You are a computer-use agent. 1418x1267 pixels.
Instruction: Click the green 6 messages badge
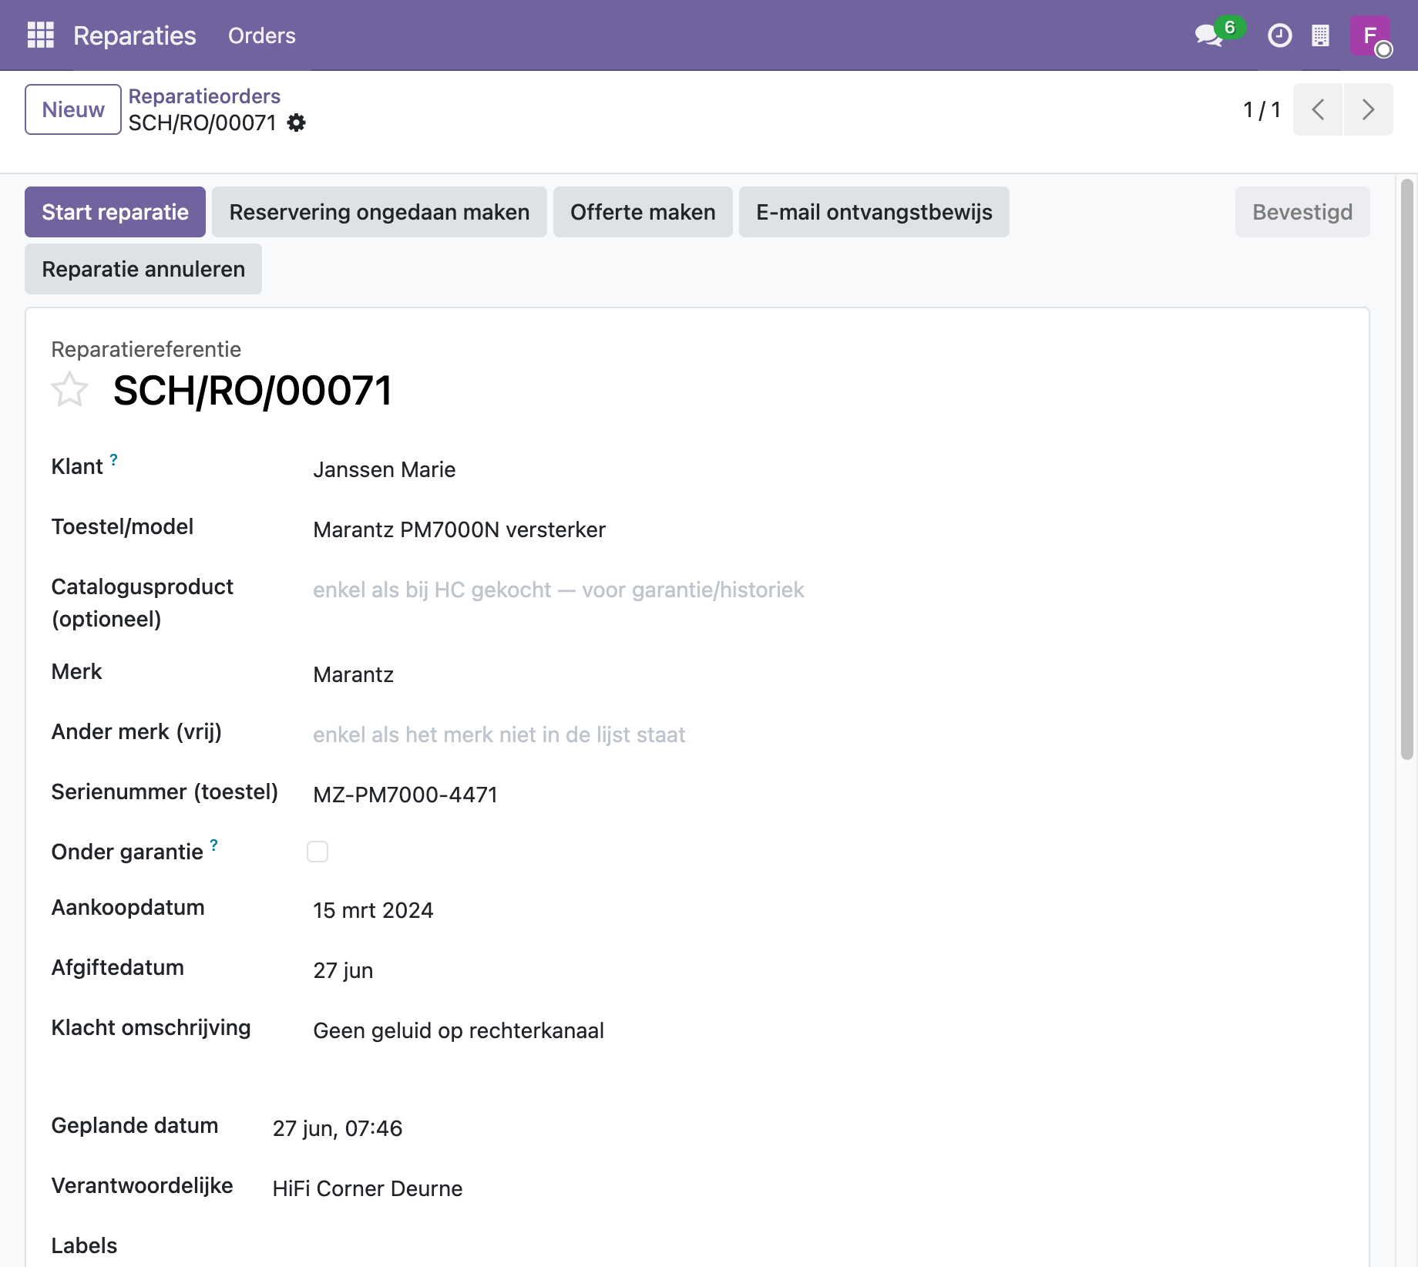pyautogui.click(x=1230, y=27)
